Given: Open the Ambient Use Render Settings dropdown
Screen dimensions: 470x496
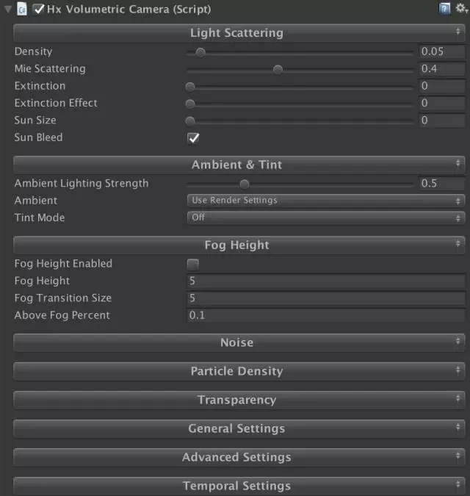Looking at the screenshot, I should [x=326, y=201].
